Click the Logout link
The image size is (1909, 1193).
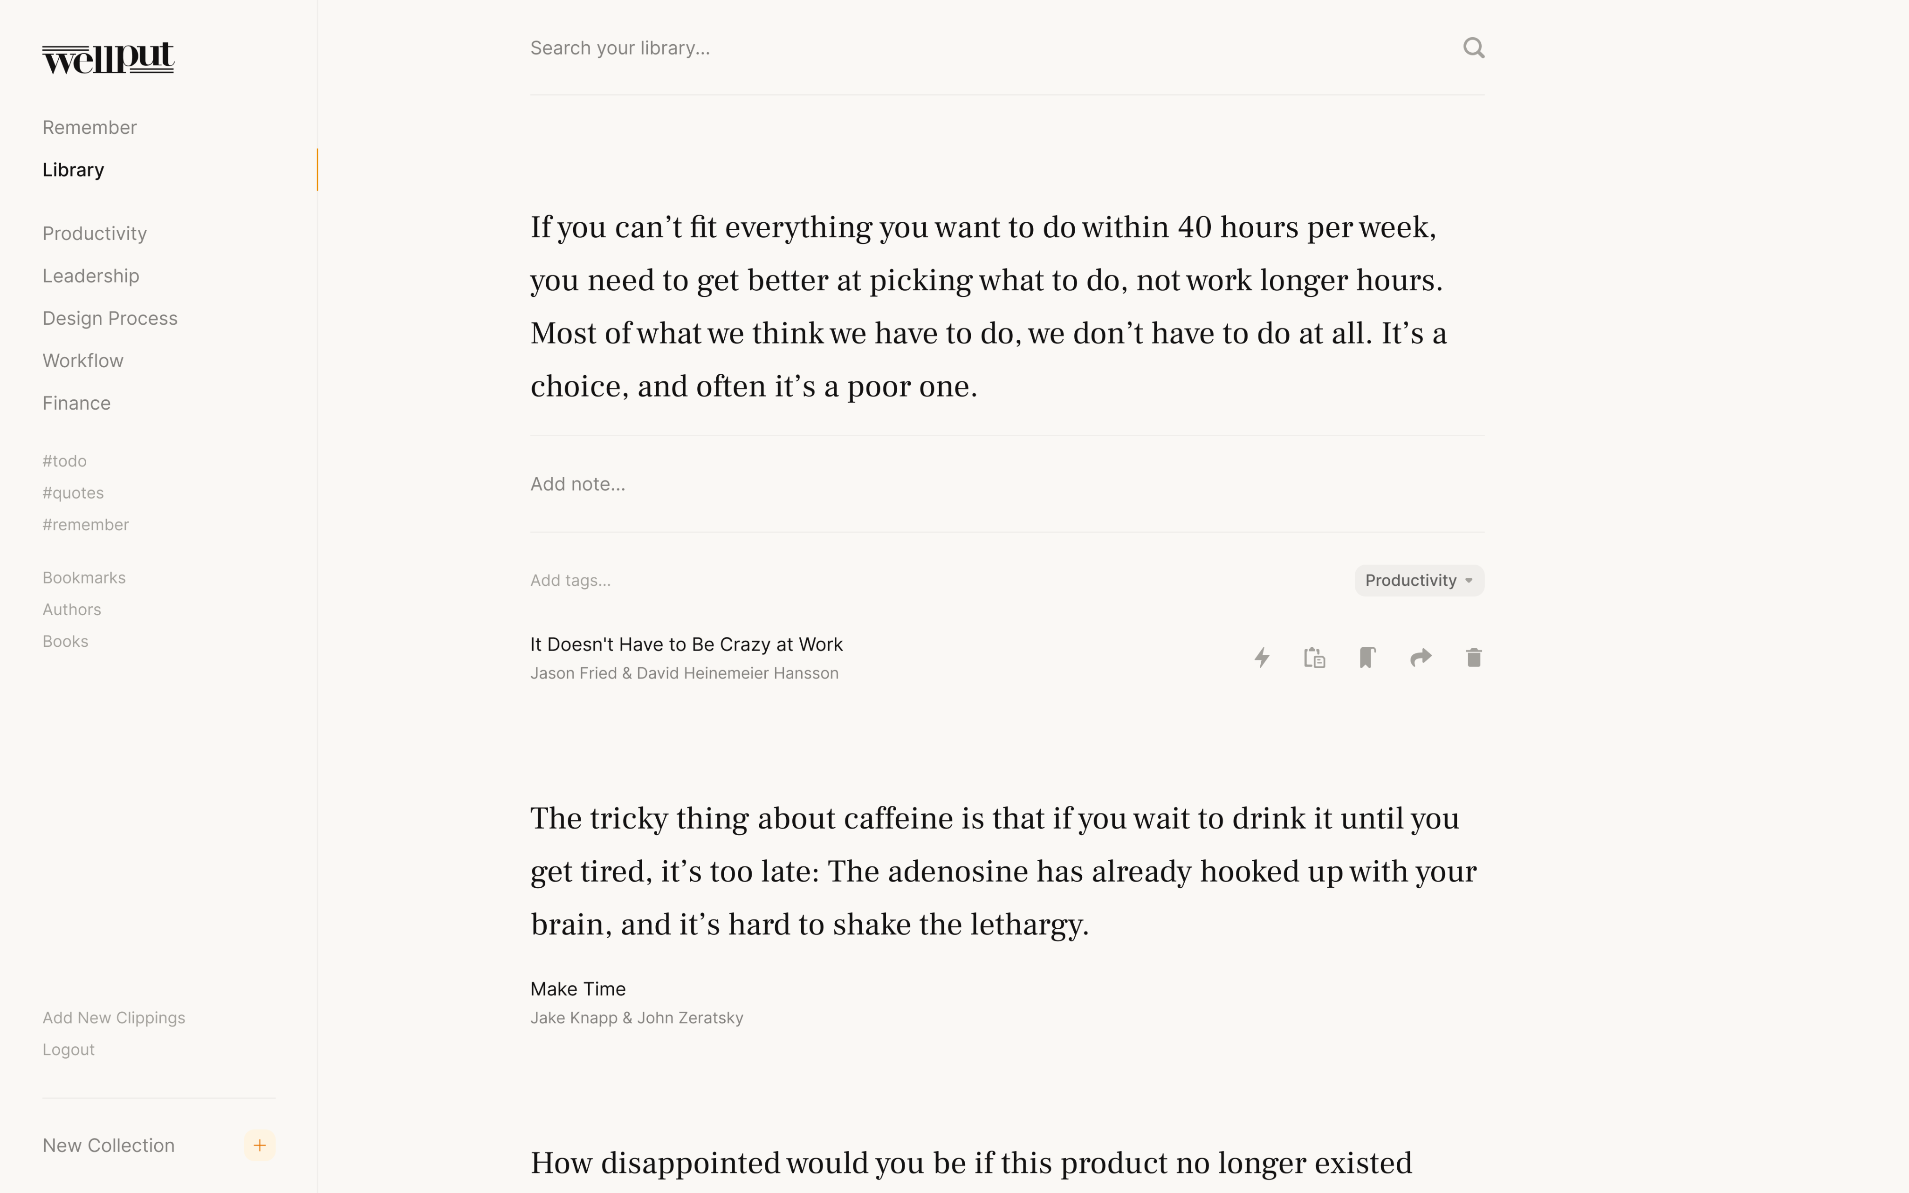69,1050
